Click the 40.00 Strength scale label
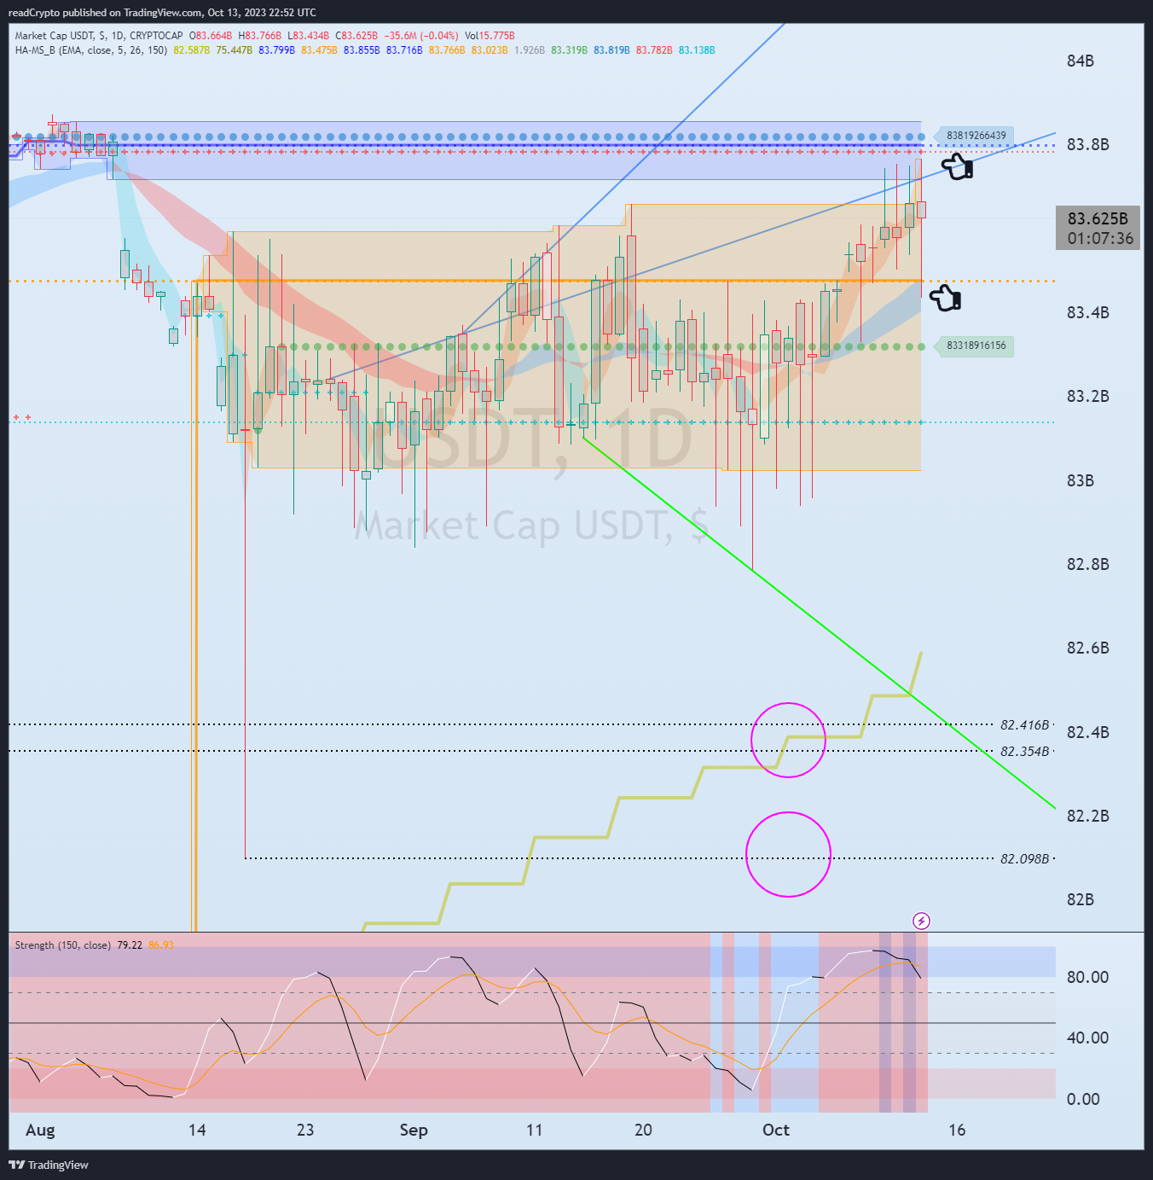This screenshot has width=1153, height=1180. (1088, 1038)
